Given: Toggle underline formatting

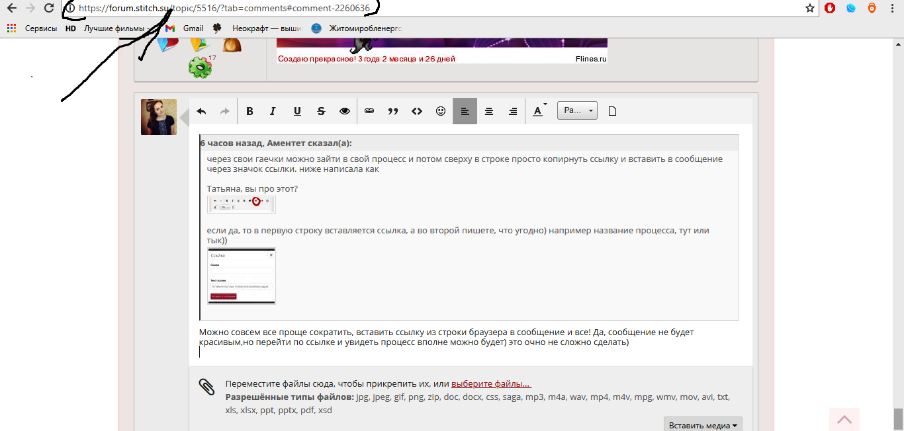Looking at the screenshot, I should point(297,111).
